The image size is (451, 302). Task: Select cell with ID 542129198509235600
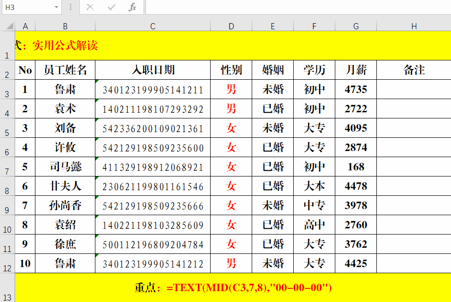[153, 147]
